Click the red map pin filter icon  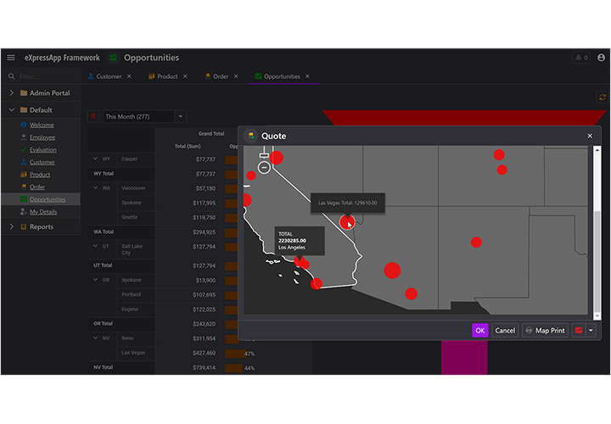[93, 116]
